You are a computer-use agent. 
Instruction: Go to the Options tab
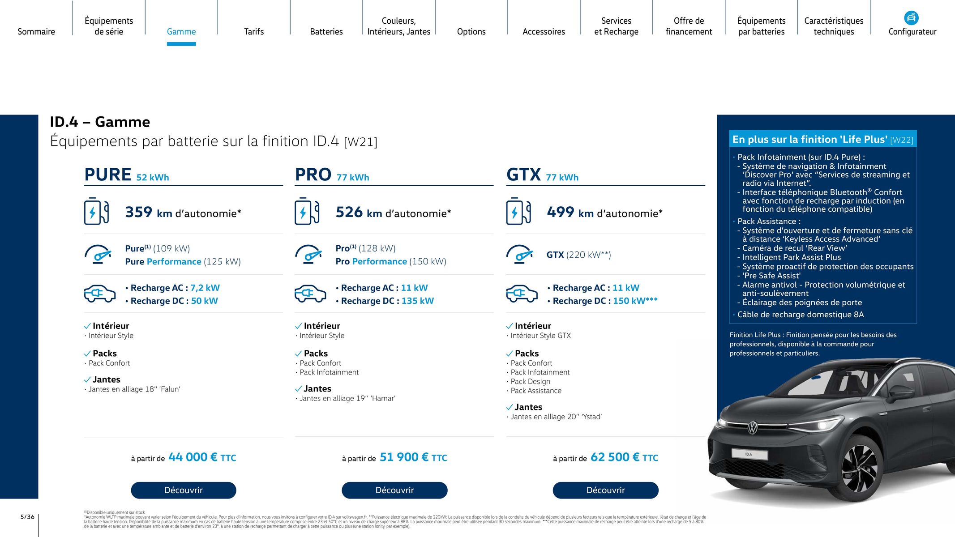coord(471,32)
